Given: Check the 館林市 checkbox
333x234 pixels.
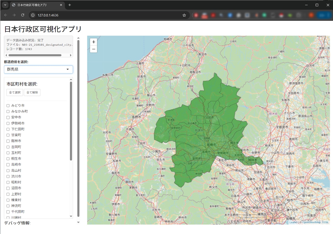Looking at the screenshot, I should click(8, 141).
